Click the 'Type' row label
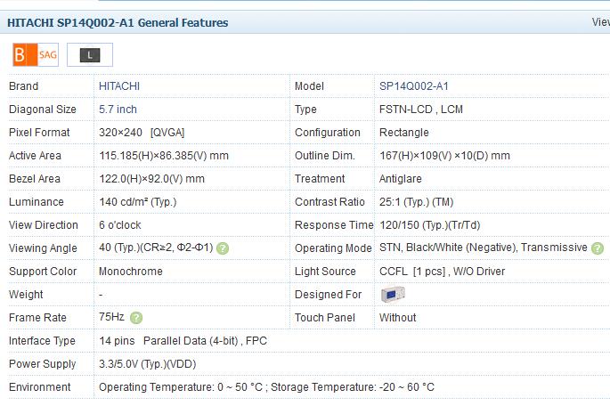This screenshot has width=610, height=406. [x=305, y=110]
